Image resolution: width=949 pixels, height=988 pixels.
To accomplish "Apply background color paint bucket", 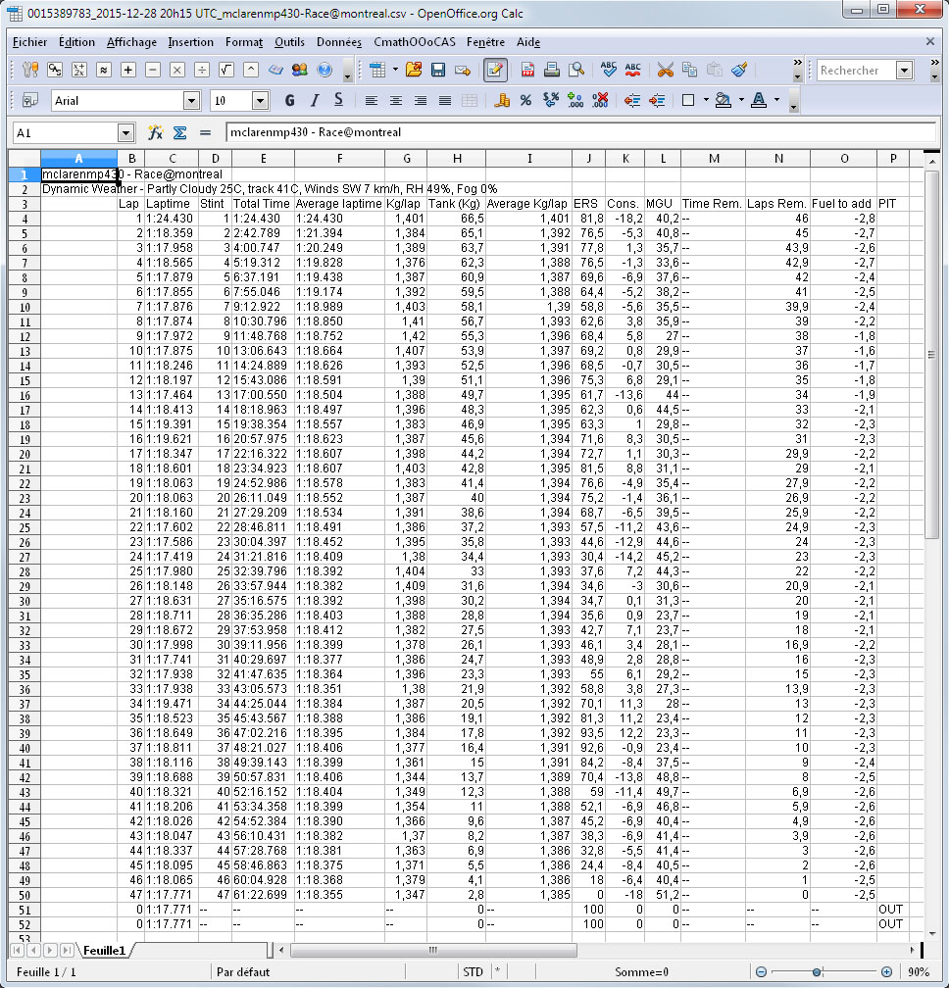I will [x=724, y=101].
